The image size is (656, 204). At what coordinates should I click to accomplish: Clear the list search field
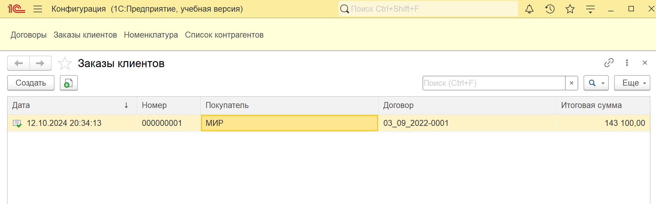coord(572,83)
